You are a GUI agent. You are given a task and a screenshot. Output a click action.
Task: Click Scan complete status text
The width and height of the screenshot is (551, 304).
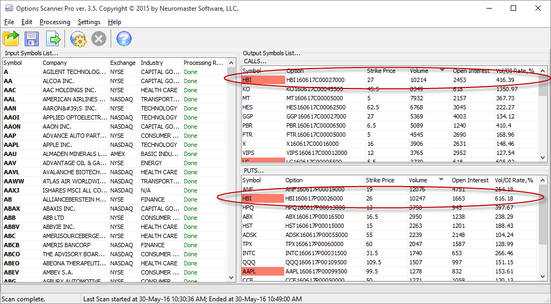(24, 299)
